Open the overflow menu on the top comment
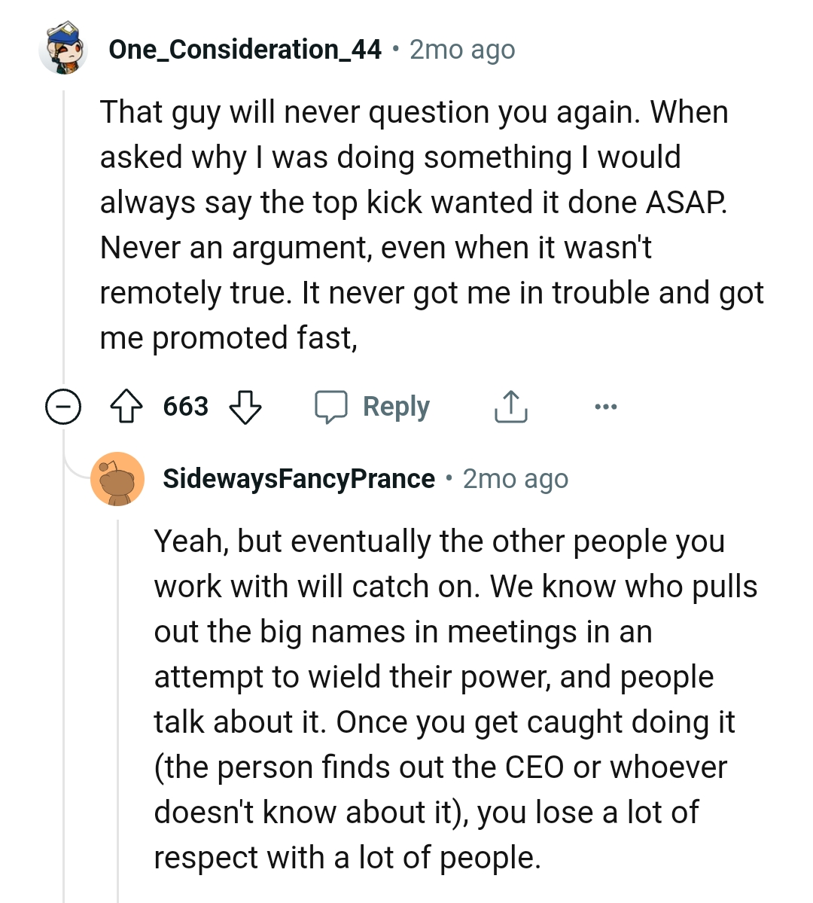 (605, 406)
